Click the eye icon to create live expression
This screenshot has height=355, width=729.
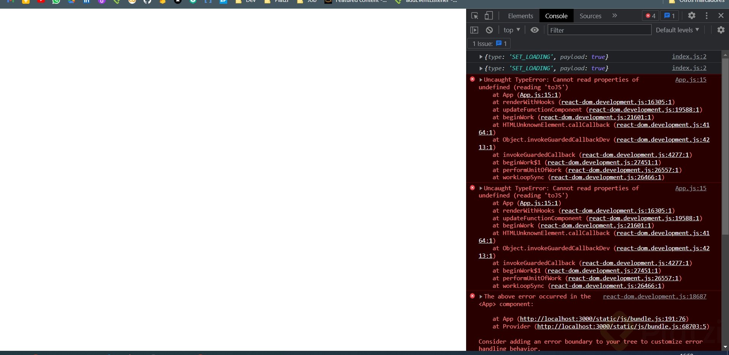[x=534, y=30]
